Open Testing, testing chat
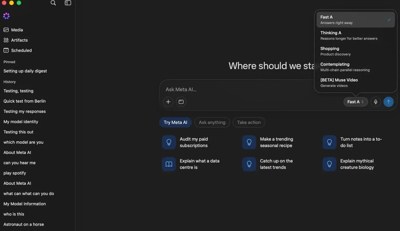The height and width of the screenshot is (231, 400). tap(18, 91)
